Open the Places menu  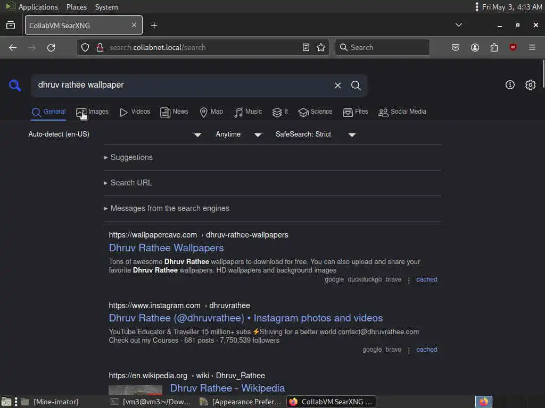coord(77,7)
